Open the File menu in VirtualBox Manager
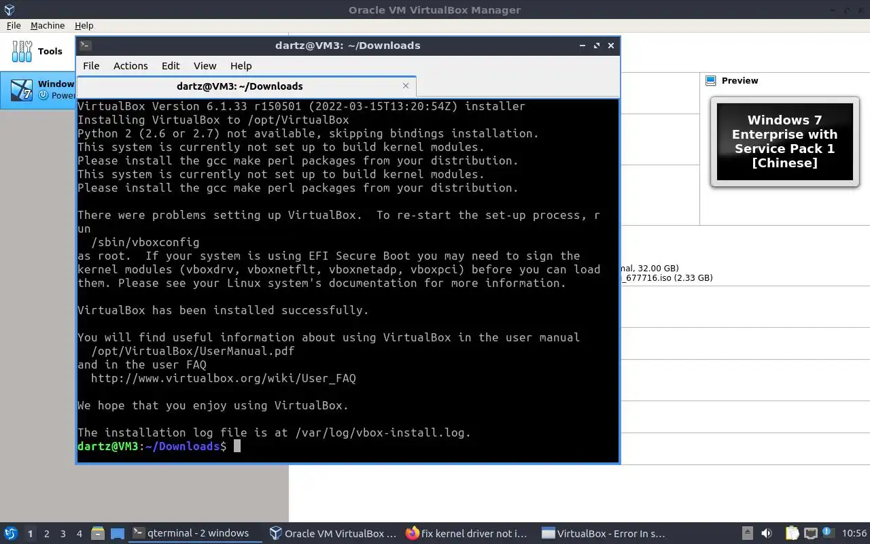 click(x=14, y=25)
